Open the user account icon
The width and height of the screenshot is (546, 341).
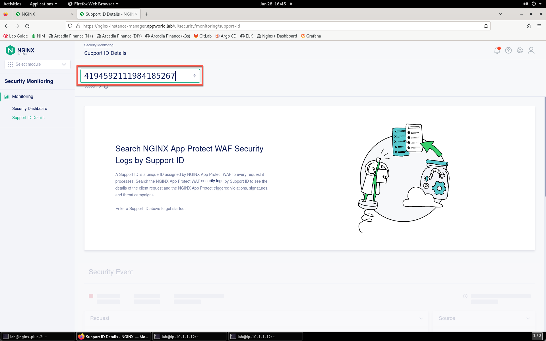(x=531, y=50)
